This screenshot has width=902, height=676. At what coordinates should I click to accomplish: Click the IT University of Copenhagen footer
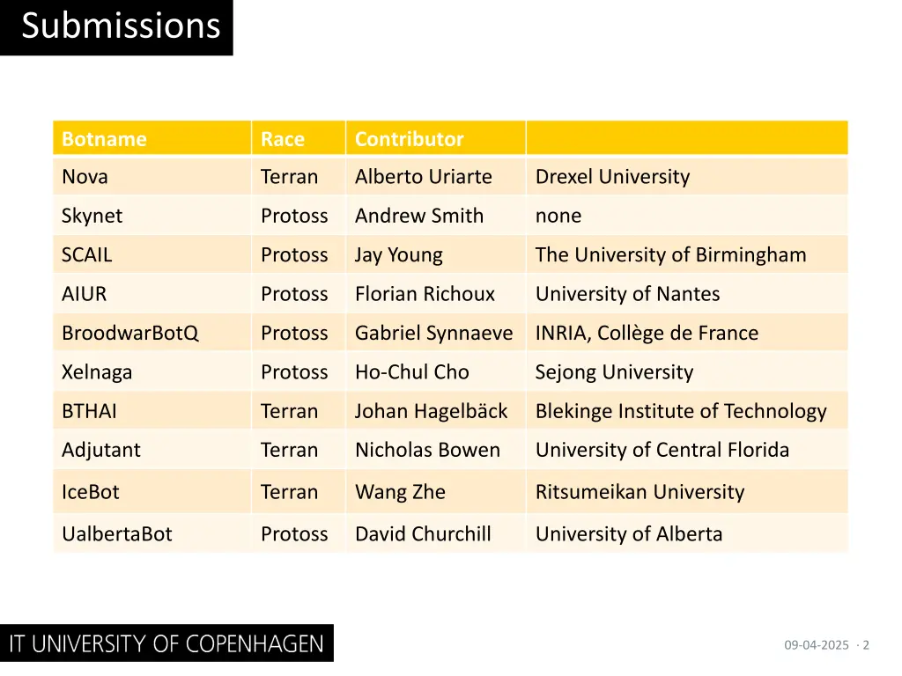[x=166, y=643]
